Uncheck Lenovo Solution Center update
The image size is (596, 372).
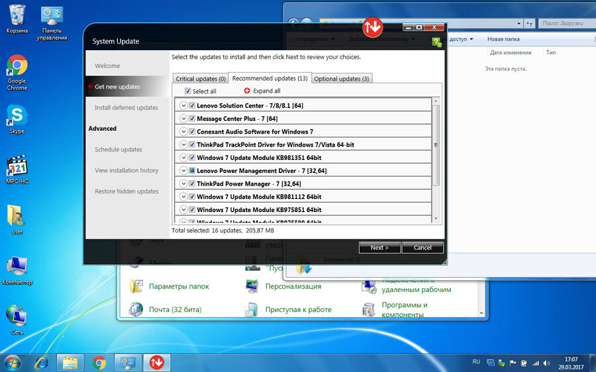pyautogui.click(x=192, y=106)
